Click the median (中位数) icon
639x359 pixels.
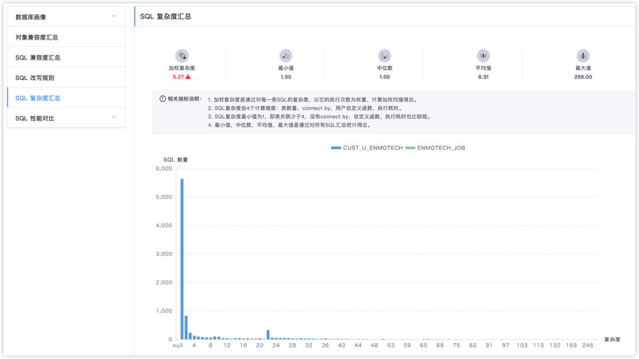pos(385,56)
